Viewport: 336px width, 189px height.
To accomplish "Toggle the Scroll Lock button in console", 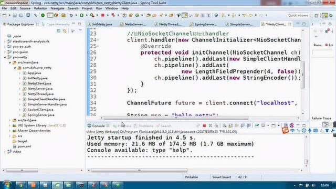I will click(x=230, y=125).
